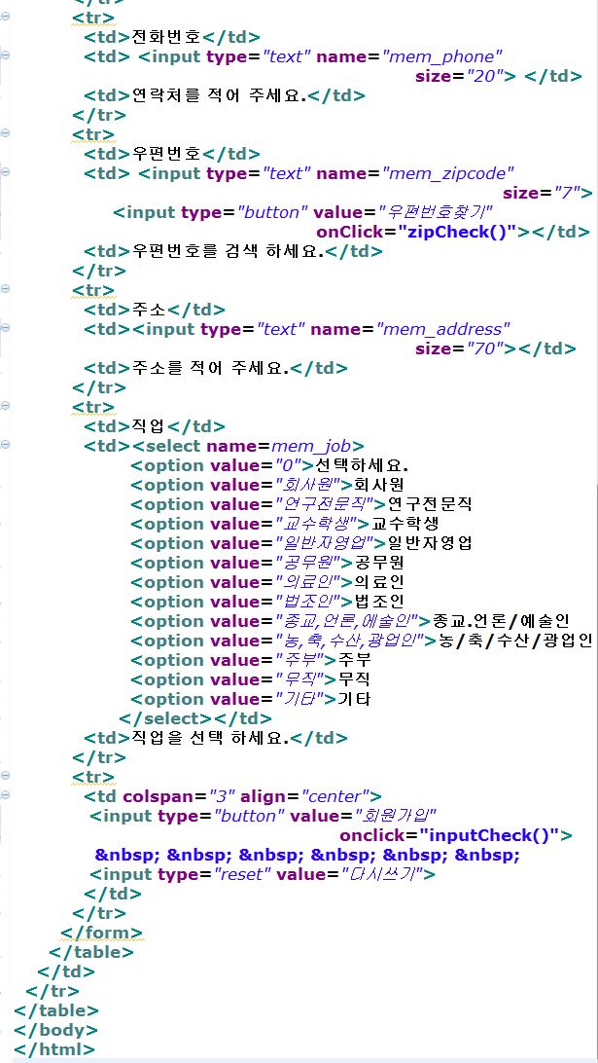
Task: Click the "다시쓰기" value string
Action: 383,874
